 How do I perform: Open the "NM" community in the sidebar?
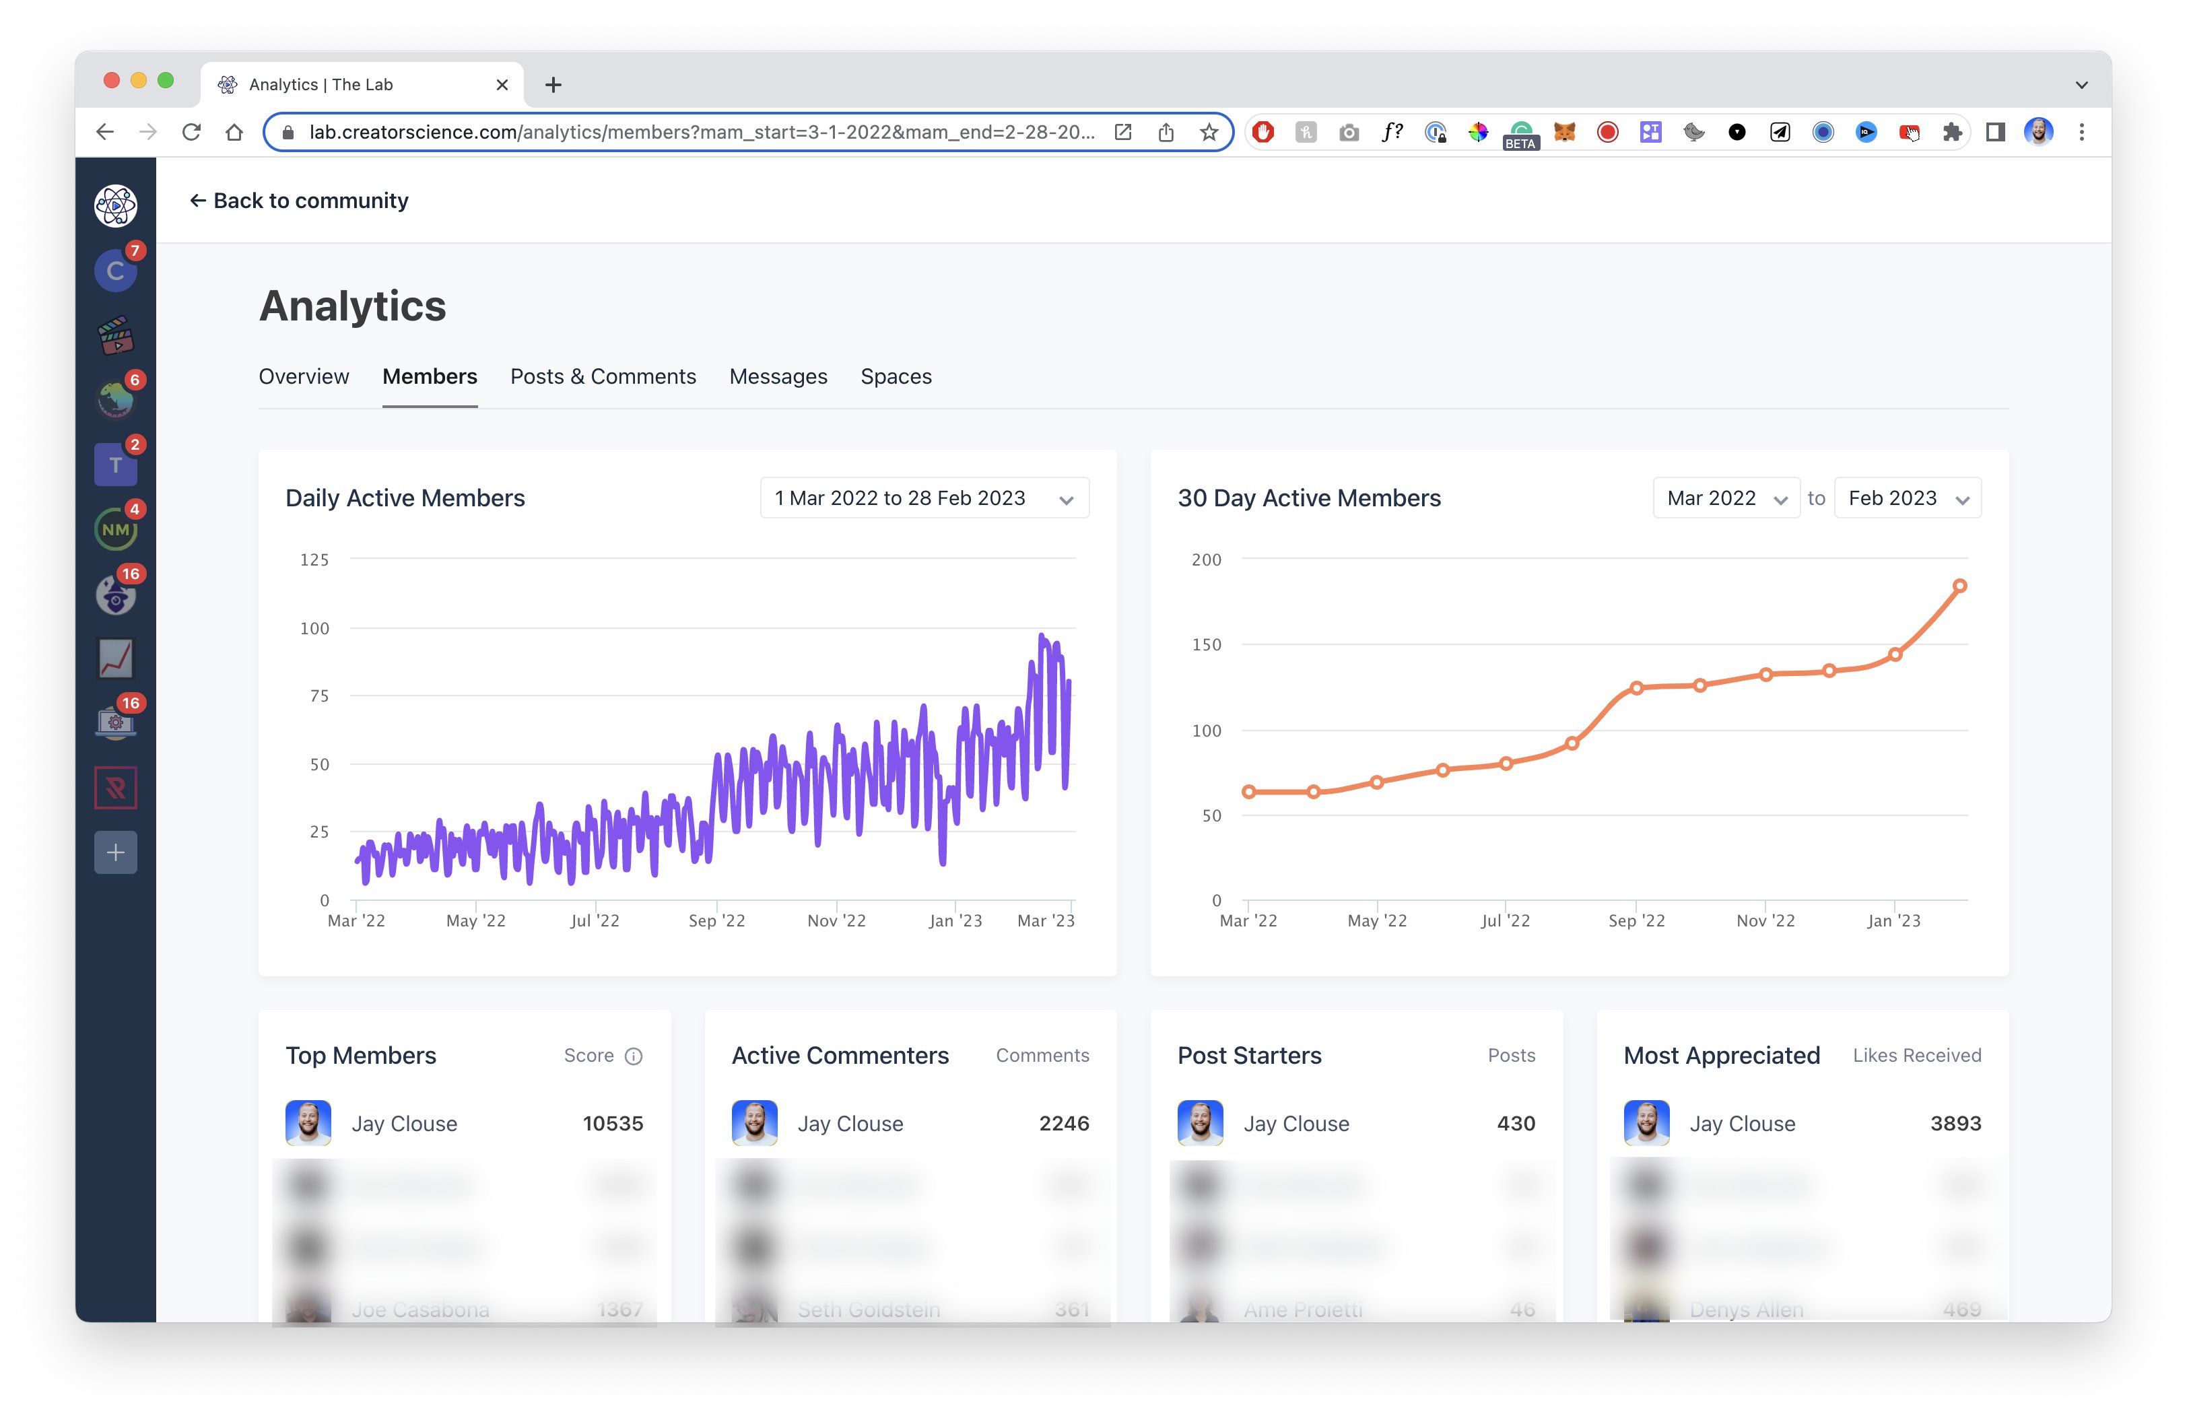tap(115, 529)
